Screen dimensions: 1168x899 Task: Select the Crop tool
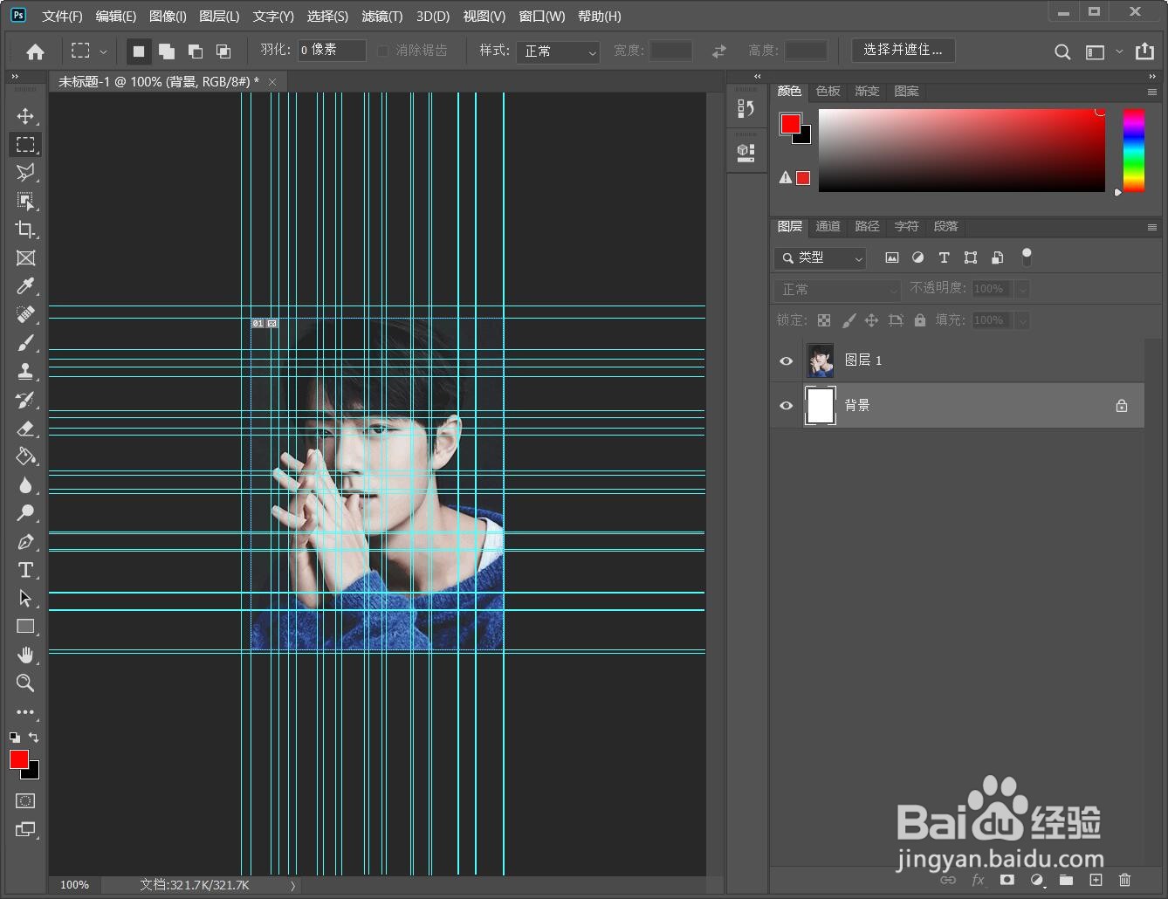coord(25,230)
